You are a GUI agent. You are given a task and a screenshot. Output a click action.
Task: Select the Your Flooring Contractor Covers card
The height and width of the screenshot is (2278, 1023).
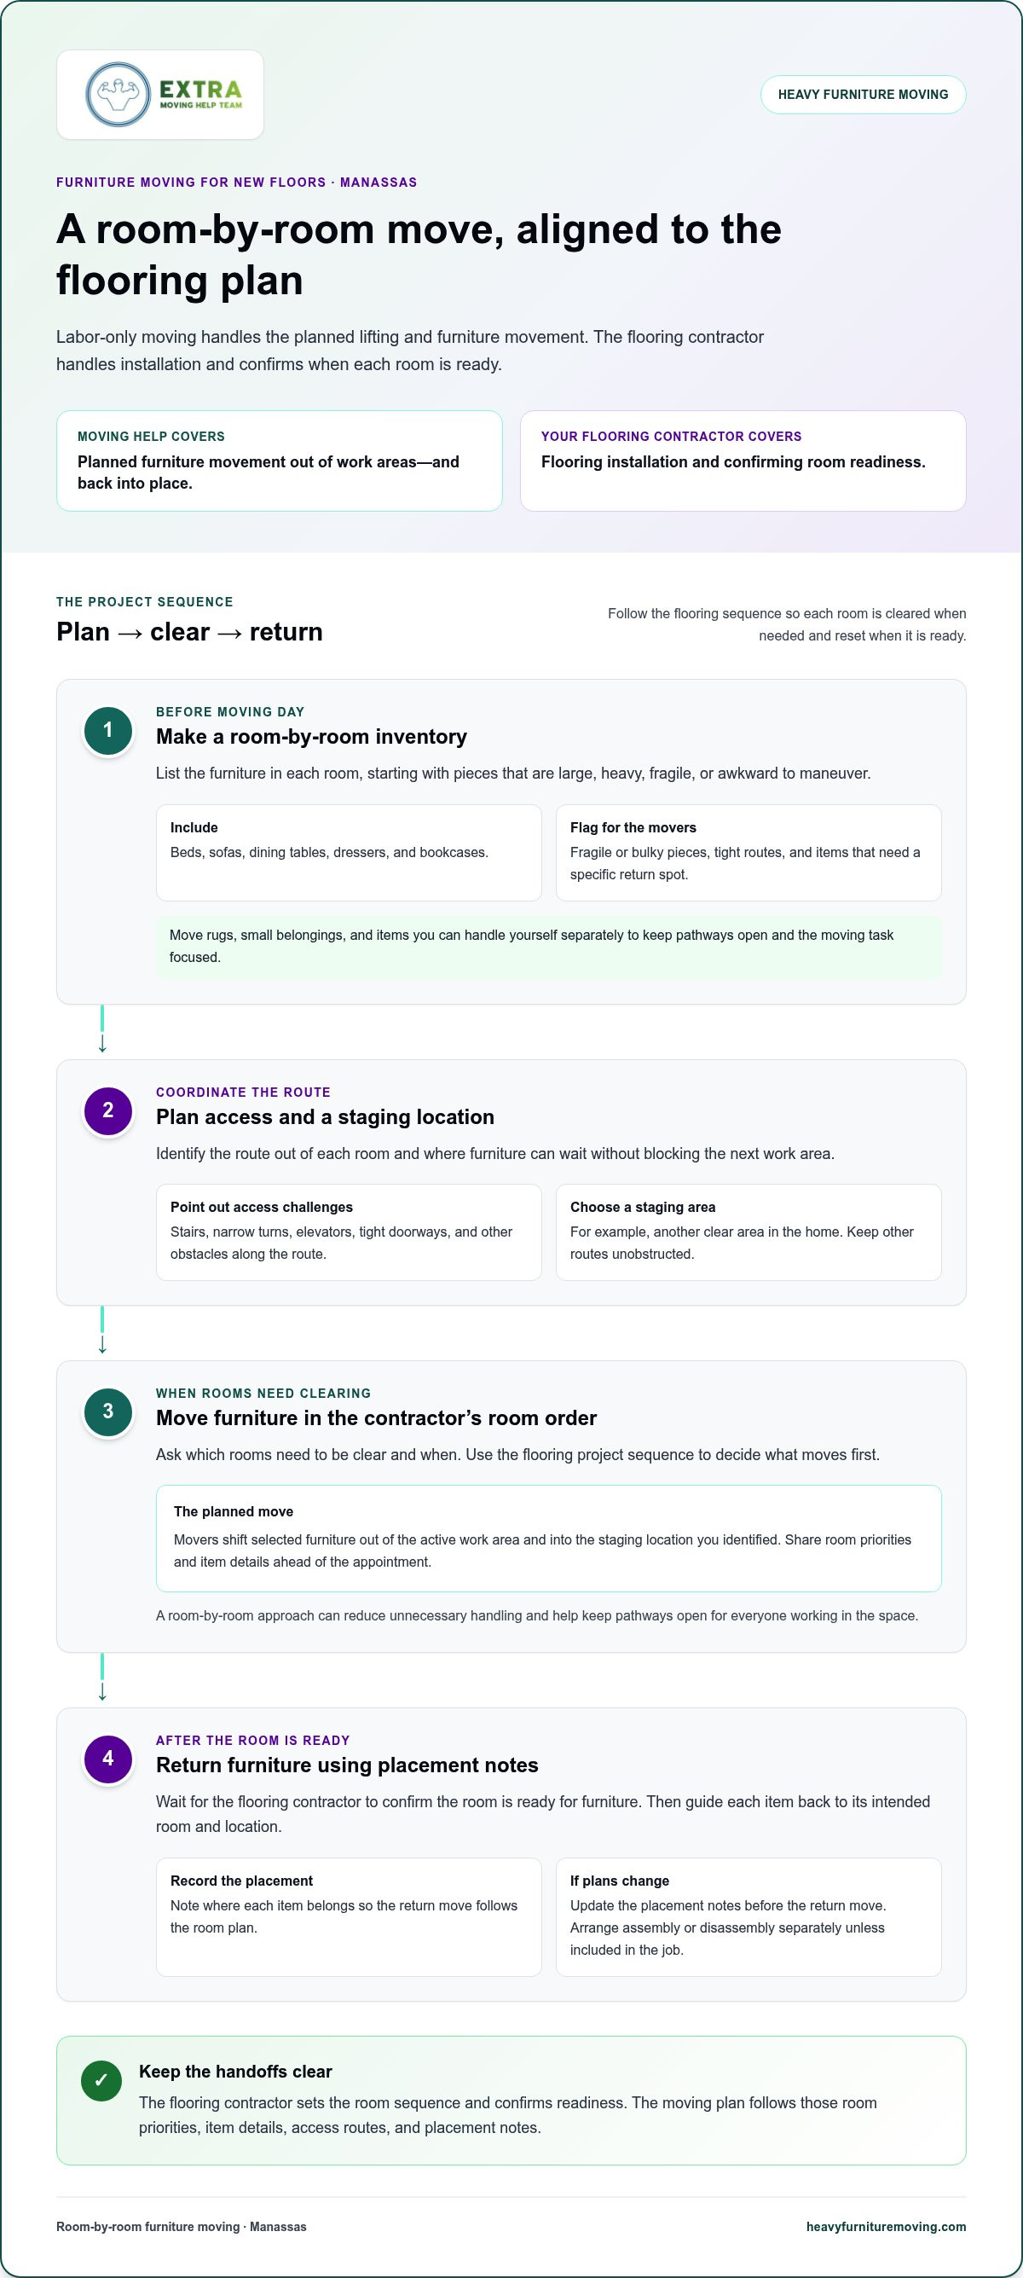point(743,461)
